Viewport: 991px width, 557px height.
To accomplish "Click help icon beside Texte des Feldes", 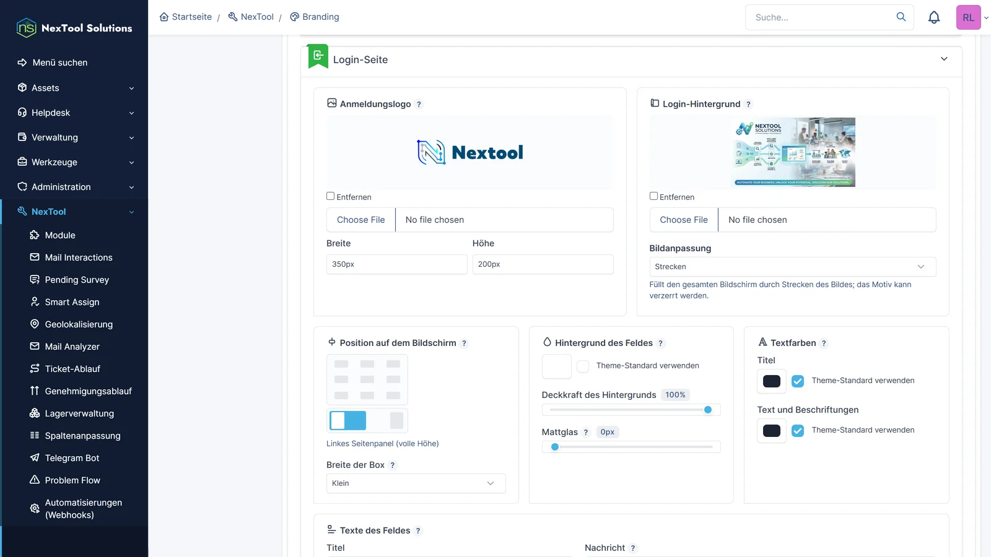I will [418, 531].
